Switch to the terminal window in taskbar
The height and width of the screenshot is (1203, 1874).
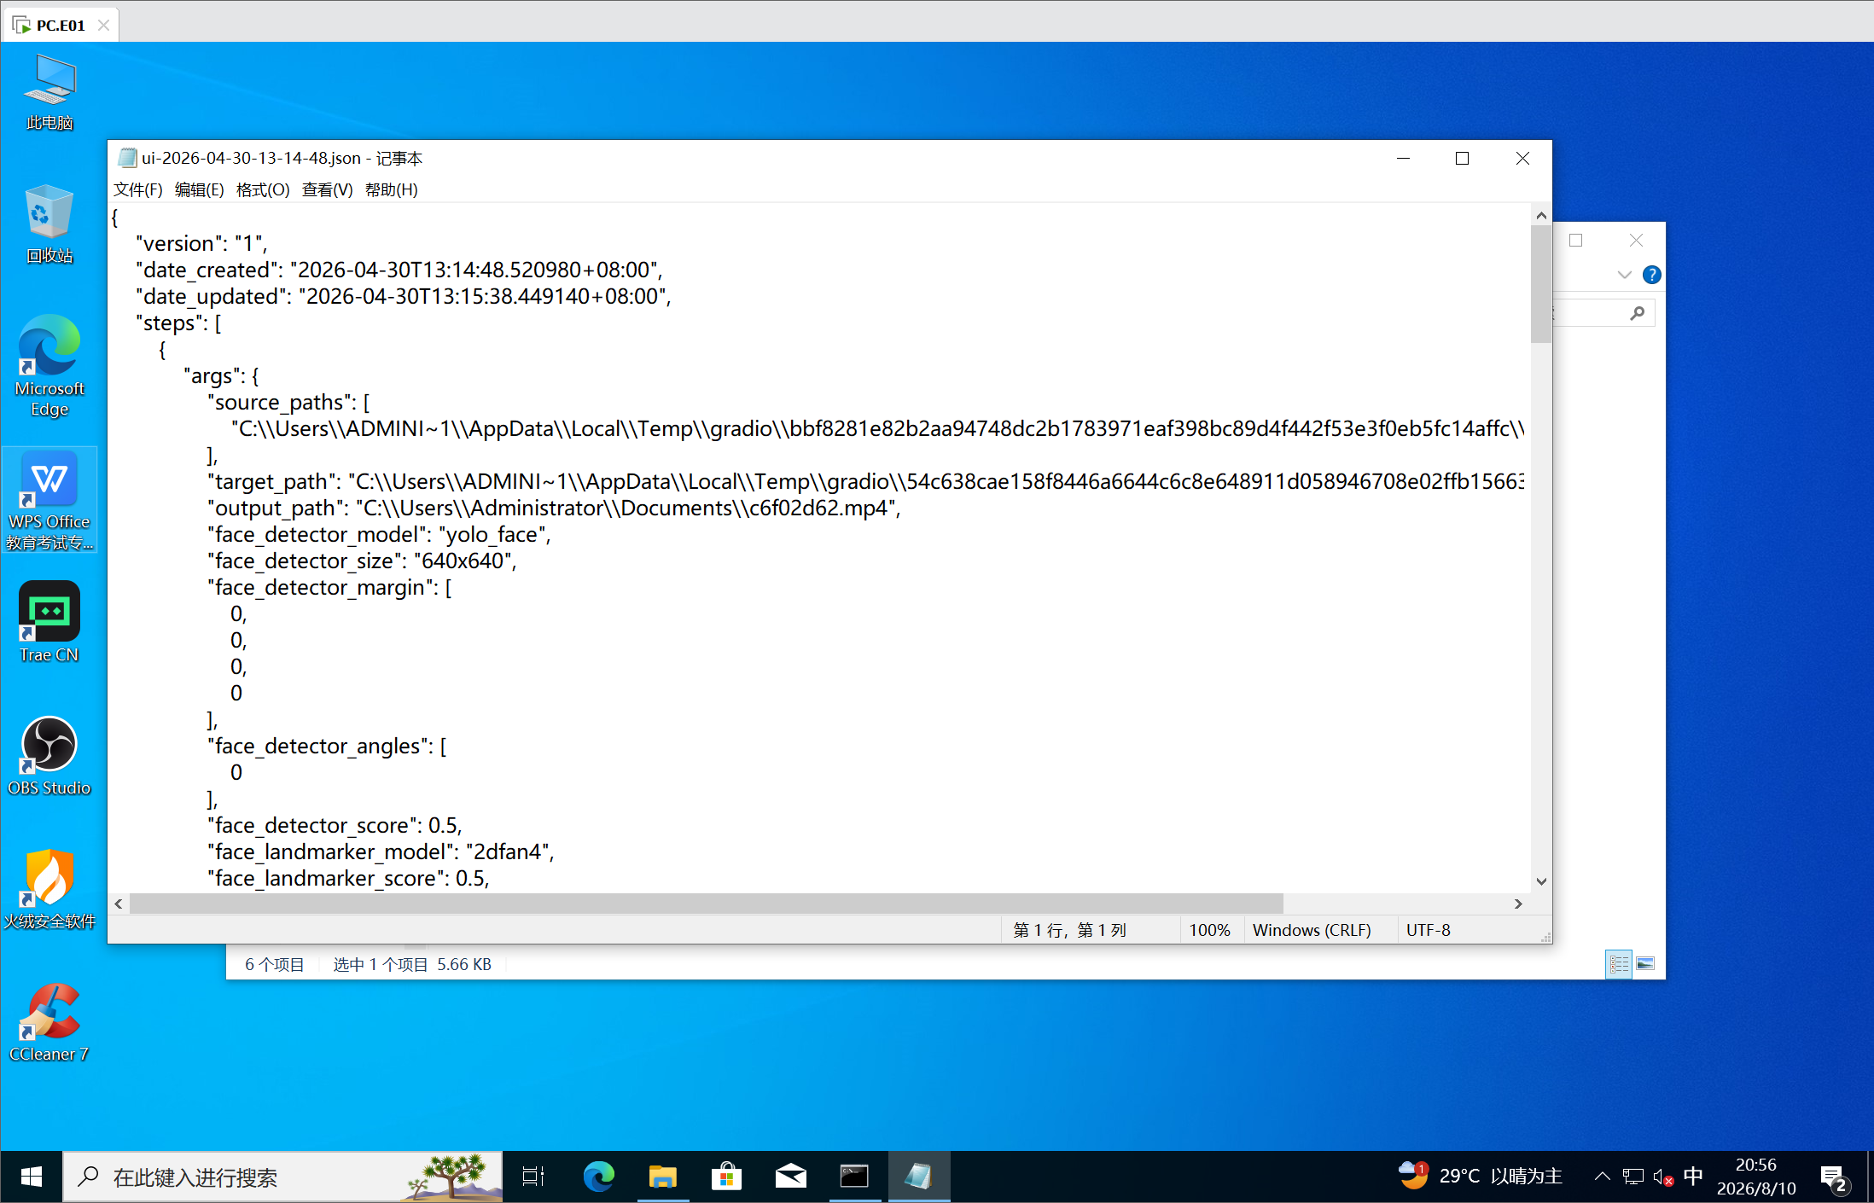(x=854, y=1177)
